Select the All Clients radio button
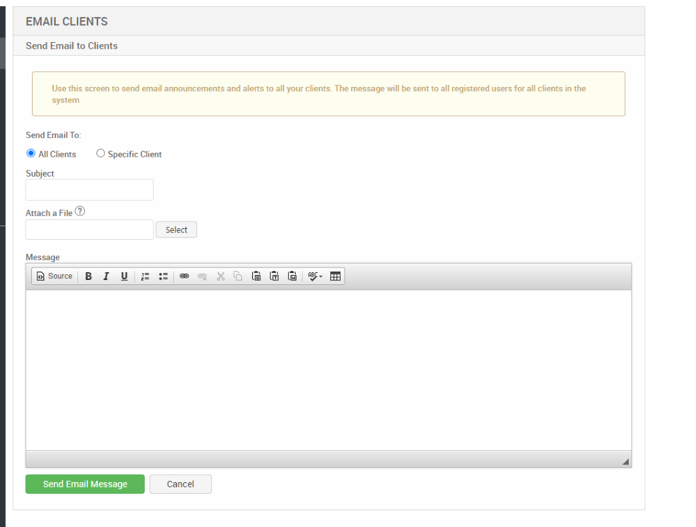Image resolution: width=696 pixels, height=527 pixels. pos(31,153)
